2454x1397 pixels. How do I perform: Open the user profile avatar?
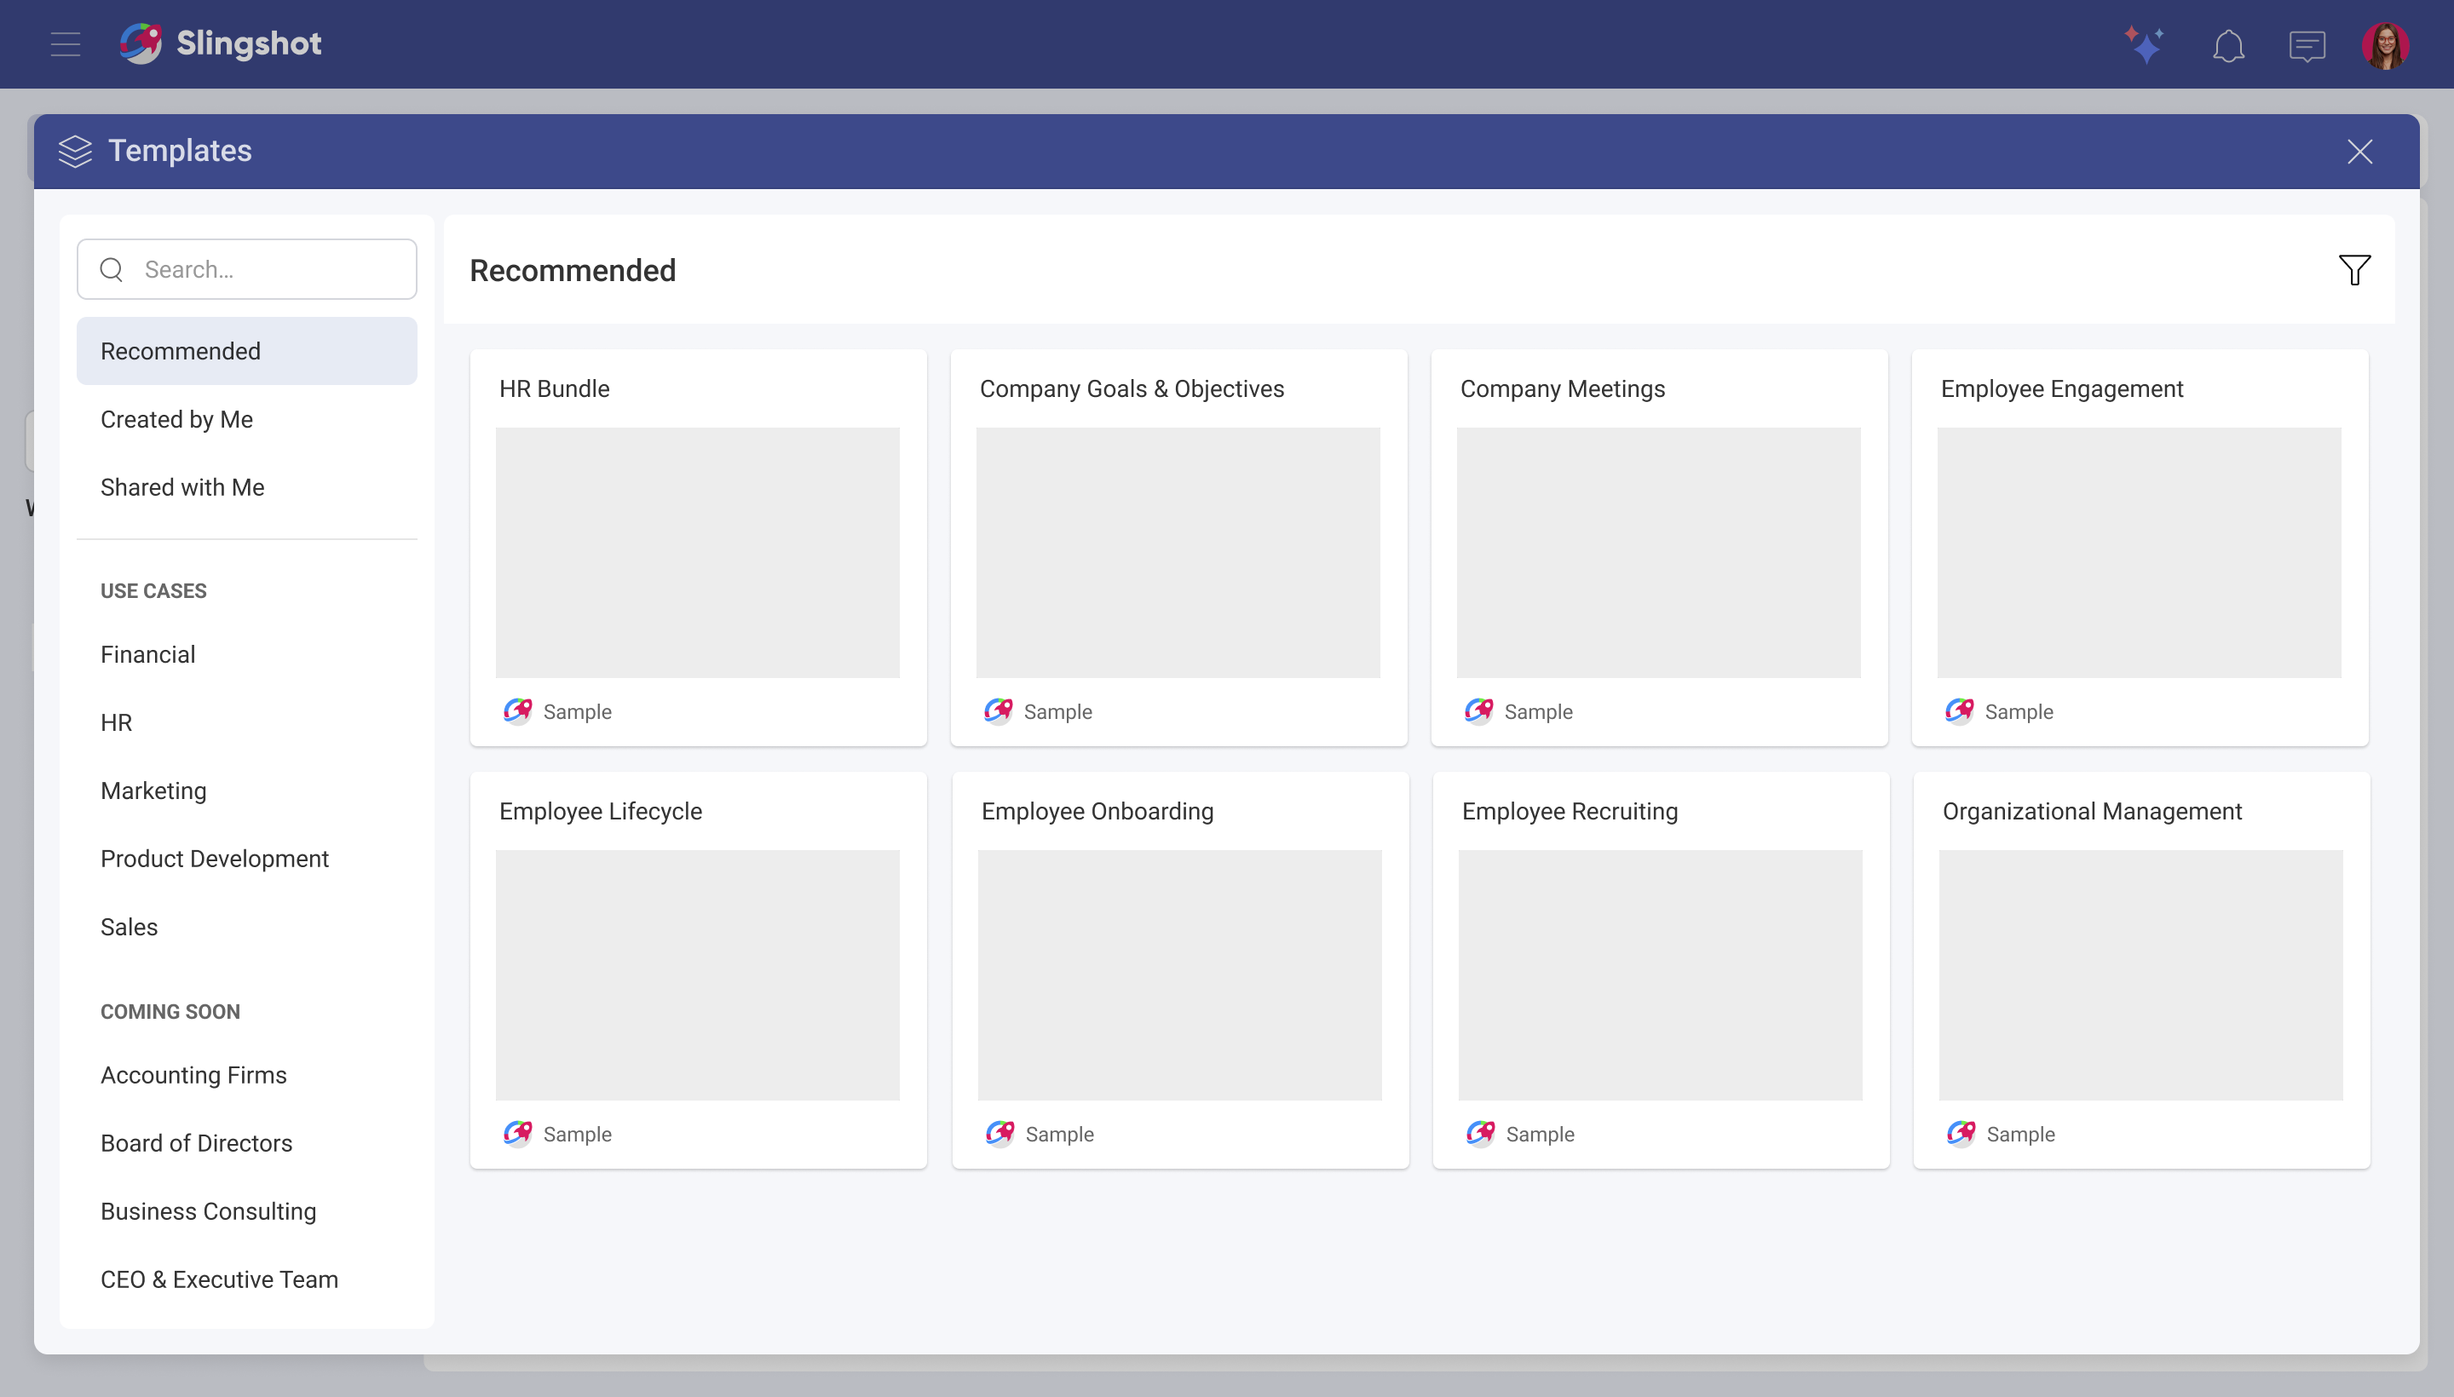coord(2386,45)
